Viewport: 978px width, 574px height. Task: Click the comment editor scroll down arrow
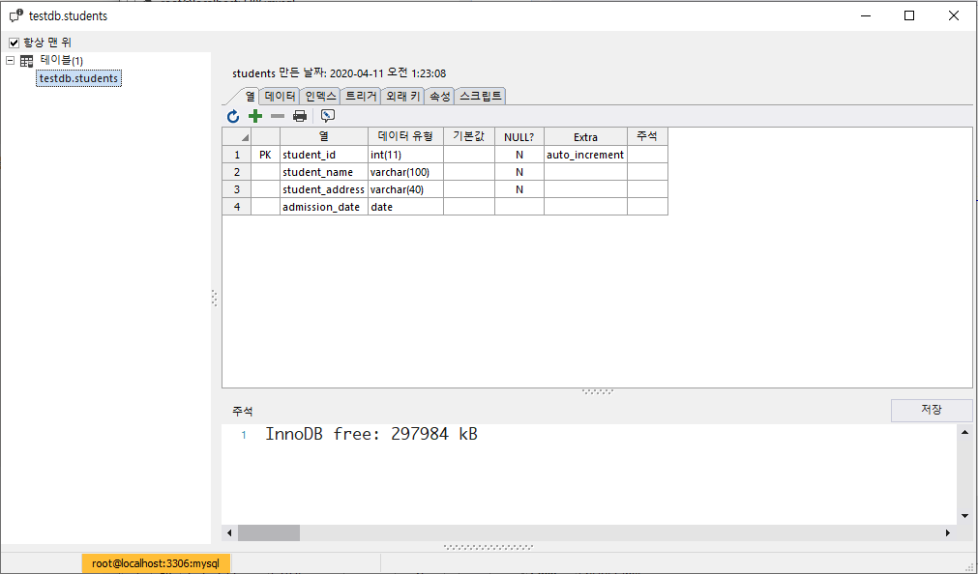point(964,516)
